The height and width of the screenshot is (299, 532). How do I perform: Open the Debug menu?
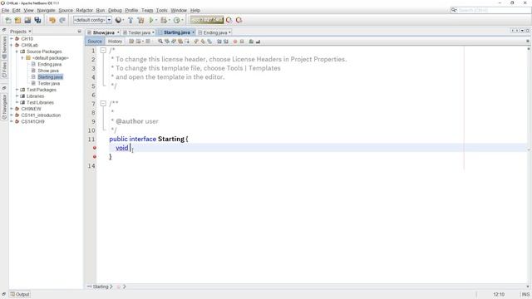(115, 11)
